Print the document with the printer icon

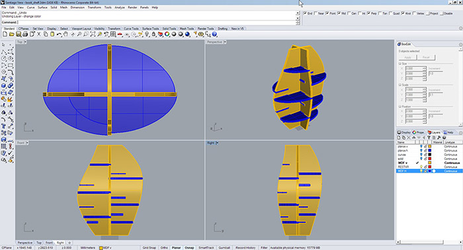coord(25,34)
